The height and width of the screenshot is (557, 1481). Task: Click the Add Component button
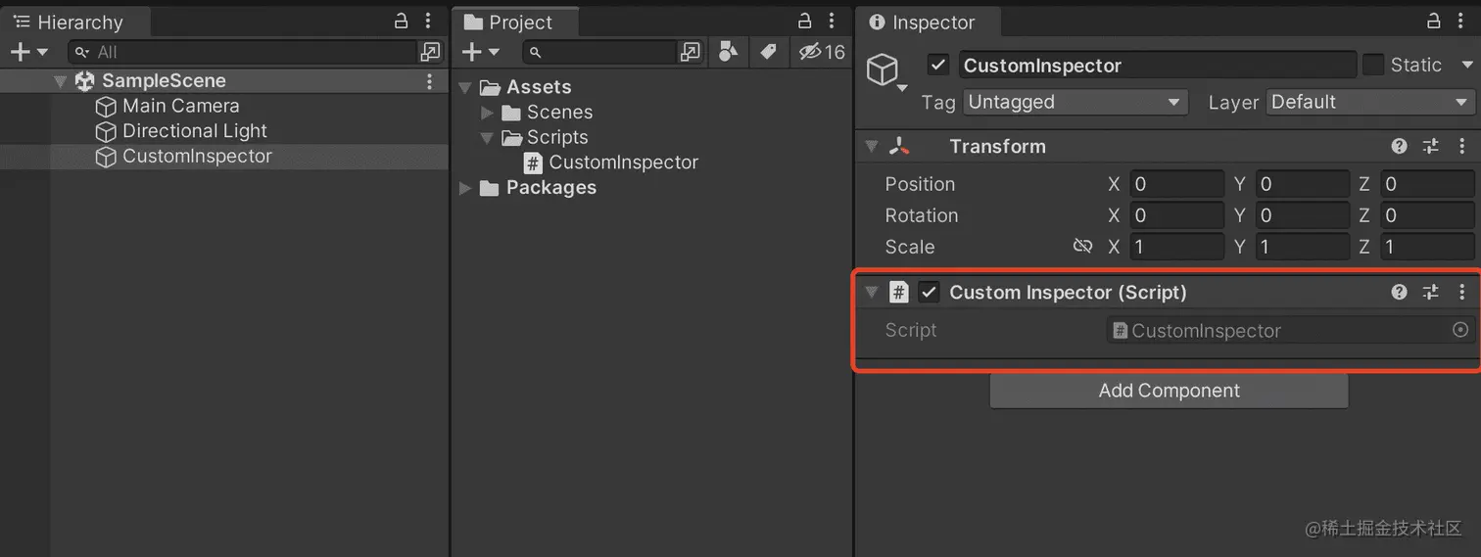[1169, 391]
